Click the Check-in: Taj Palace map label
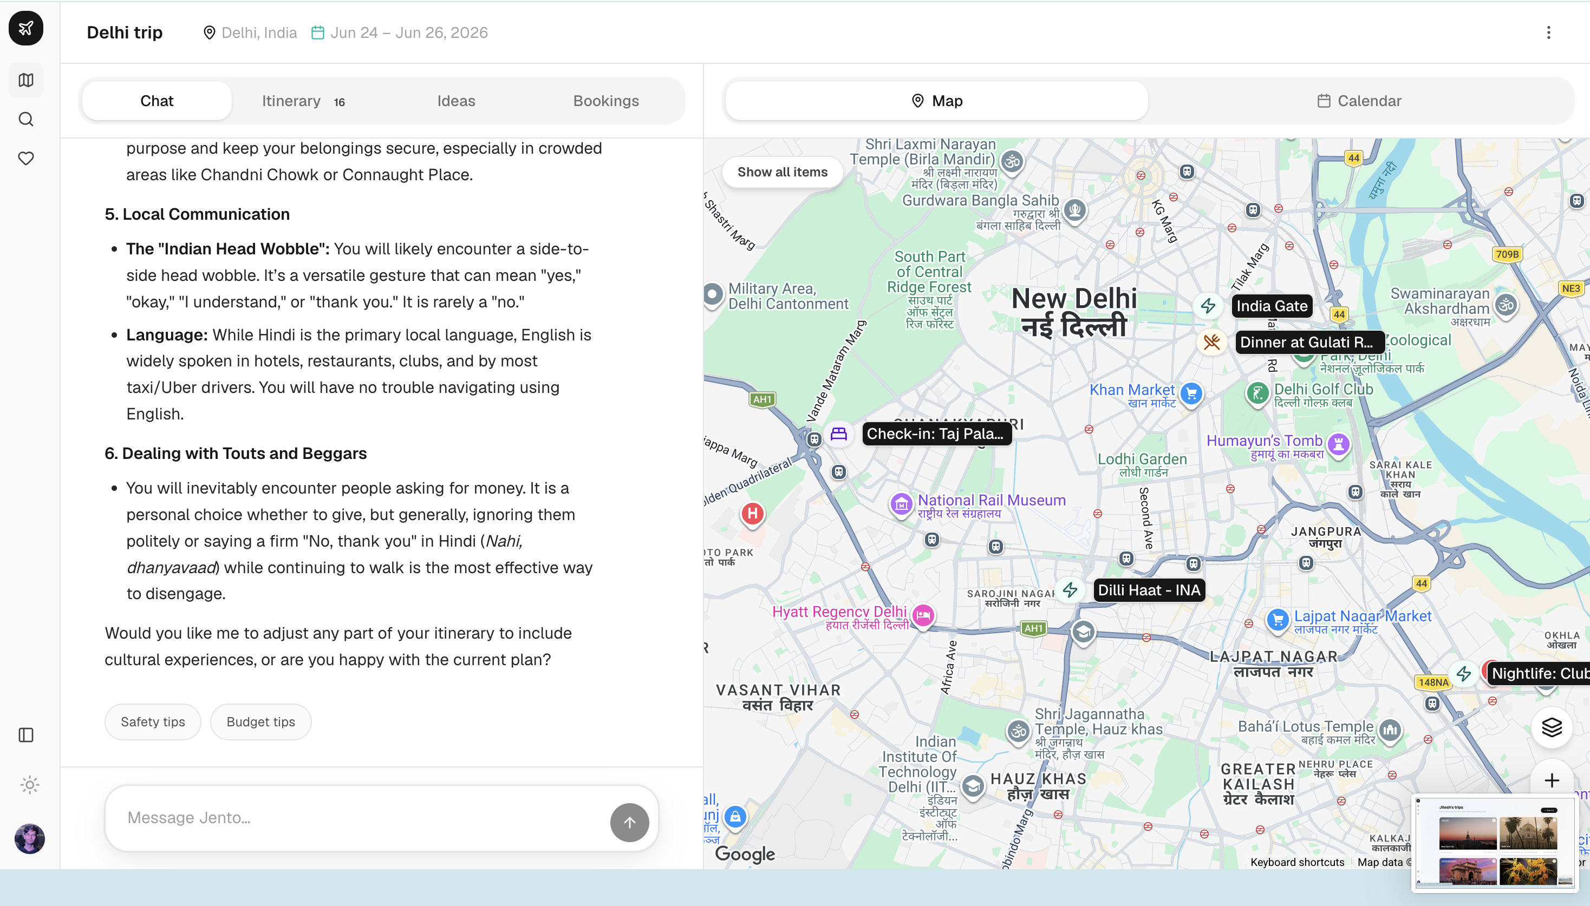 [x=936, y=433]
